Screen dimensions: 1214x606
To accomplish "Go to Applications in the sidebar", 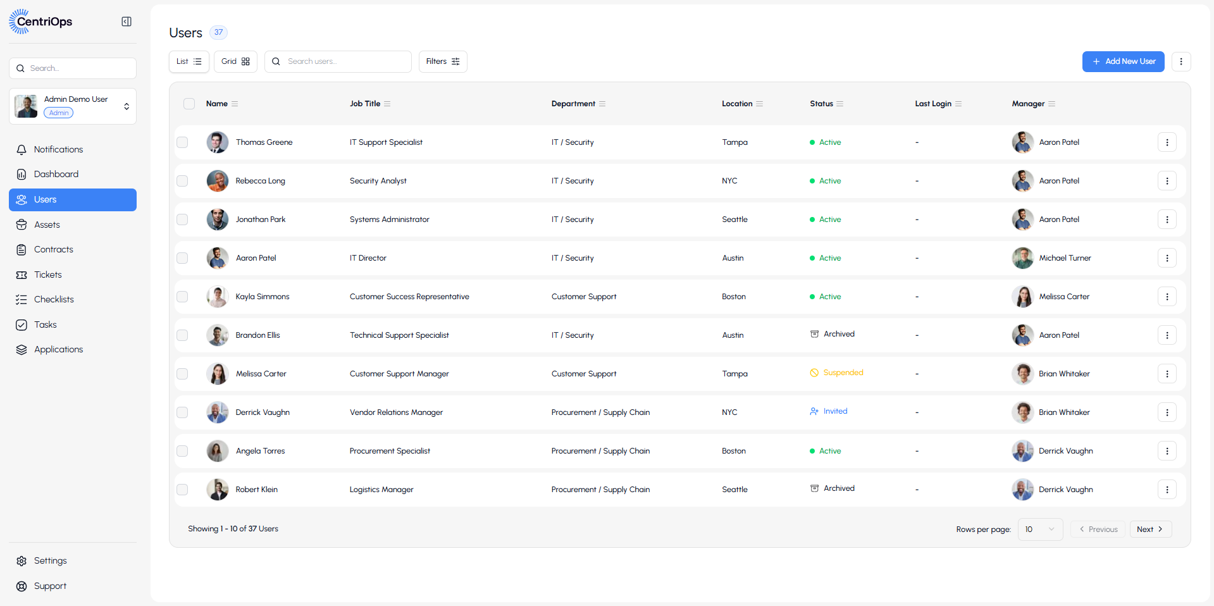I will (x=73, y=349).
